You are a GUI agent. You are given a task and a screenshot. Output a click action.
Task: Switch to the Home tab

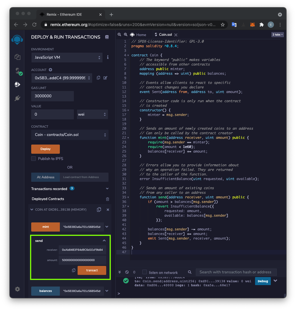(x=138, y=35)
